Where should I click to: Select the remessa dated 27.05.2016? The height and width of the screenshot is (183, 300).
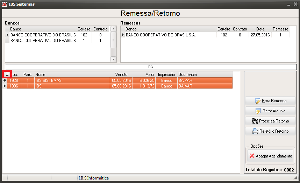point(205,35)
